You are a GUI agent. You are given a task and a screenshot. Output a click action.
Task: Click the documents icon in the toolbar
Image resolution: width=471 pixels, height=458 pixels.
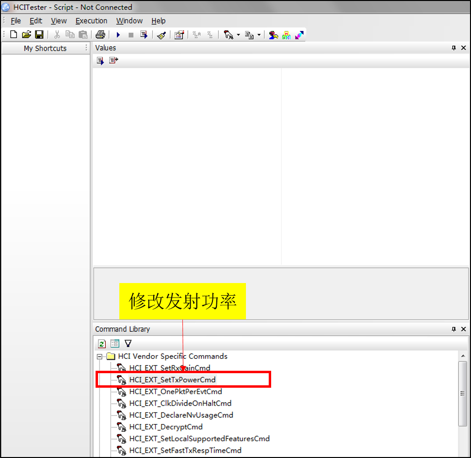point(249,35)
